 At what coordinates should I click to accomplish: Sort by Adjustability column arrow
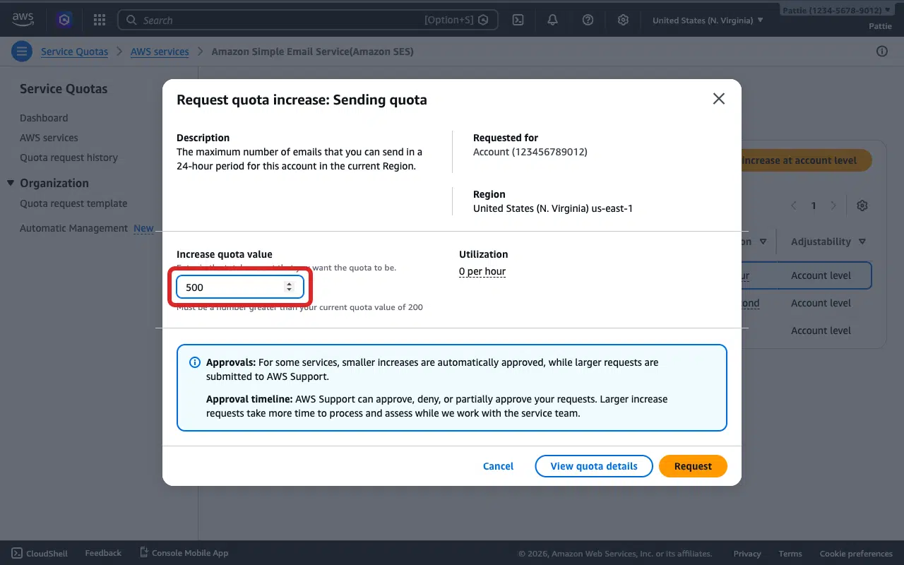click(x=862, y=242)
